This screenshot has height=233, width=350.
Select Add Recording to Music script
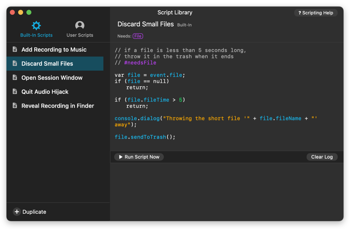pos(55,50)
